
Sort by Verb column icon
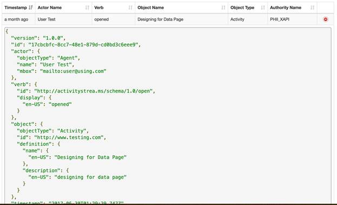point(130,8)
